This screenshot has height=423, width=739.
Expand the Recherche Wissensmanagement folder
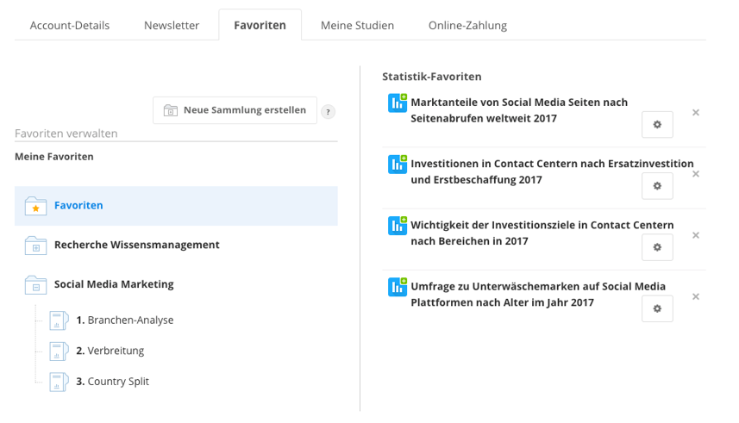coord(36,246)
